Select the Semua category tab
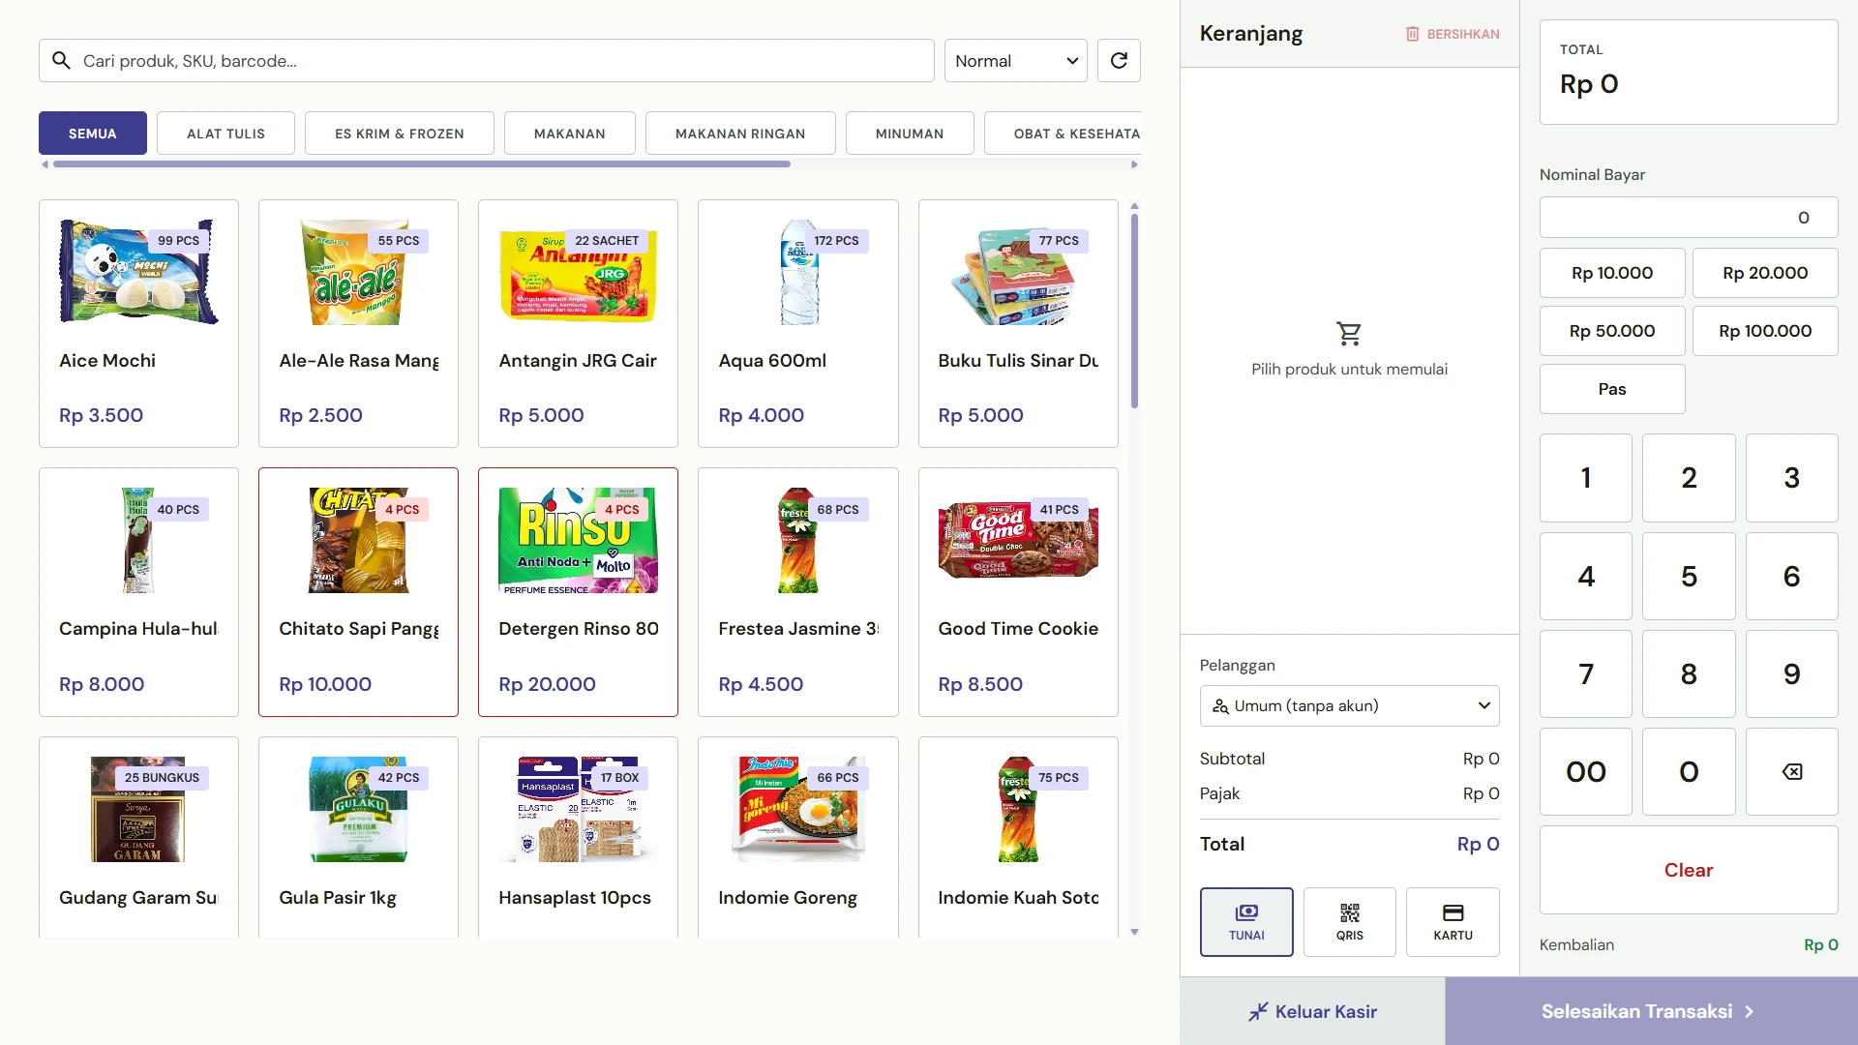 (93, 134)
